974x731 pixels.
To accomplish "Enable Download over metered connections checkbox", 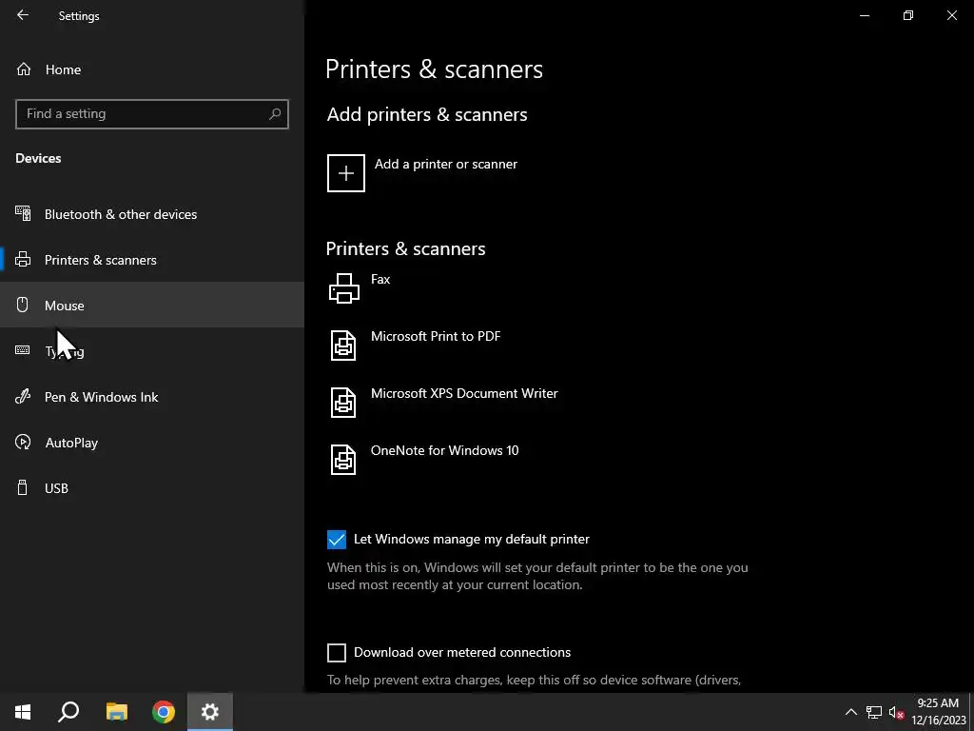I will click(x=337, y=652).
